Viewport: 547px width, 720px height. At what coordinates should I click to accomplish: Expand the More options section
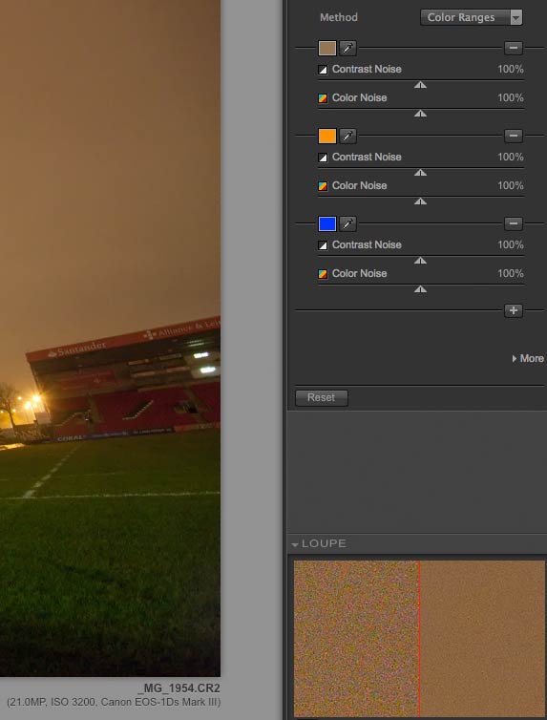tap(528, 359)
